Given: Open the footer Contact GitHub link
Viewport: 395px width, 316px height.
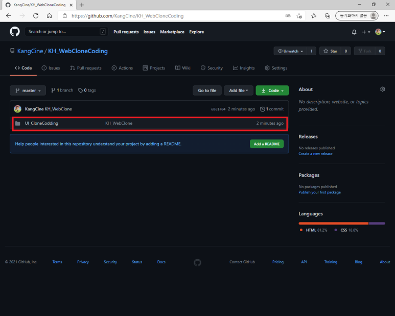Looking at the screenshot, I should click(242, 262).
